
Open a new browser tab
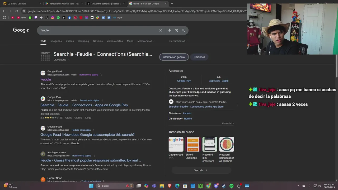pos(172,4)
